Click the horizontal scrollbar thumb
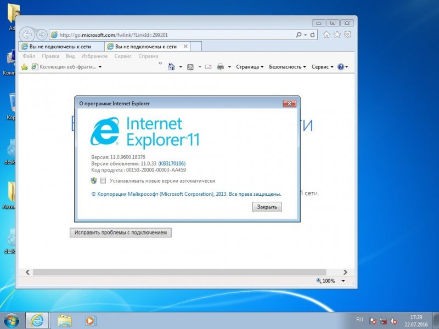The image size is (439, 329). [179, 272]
